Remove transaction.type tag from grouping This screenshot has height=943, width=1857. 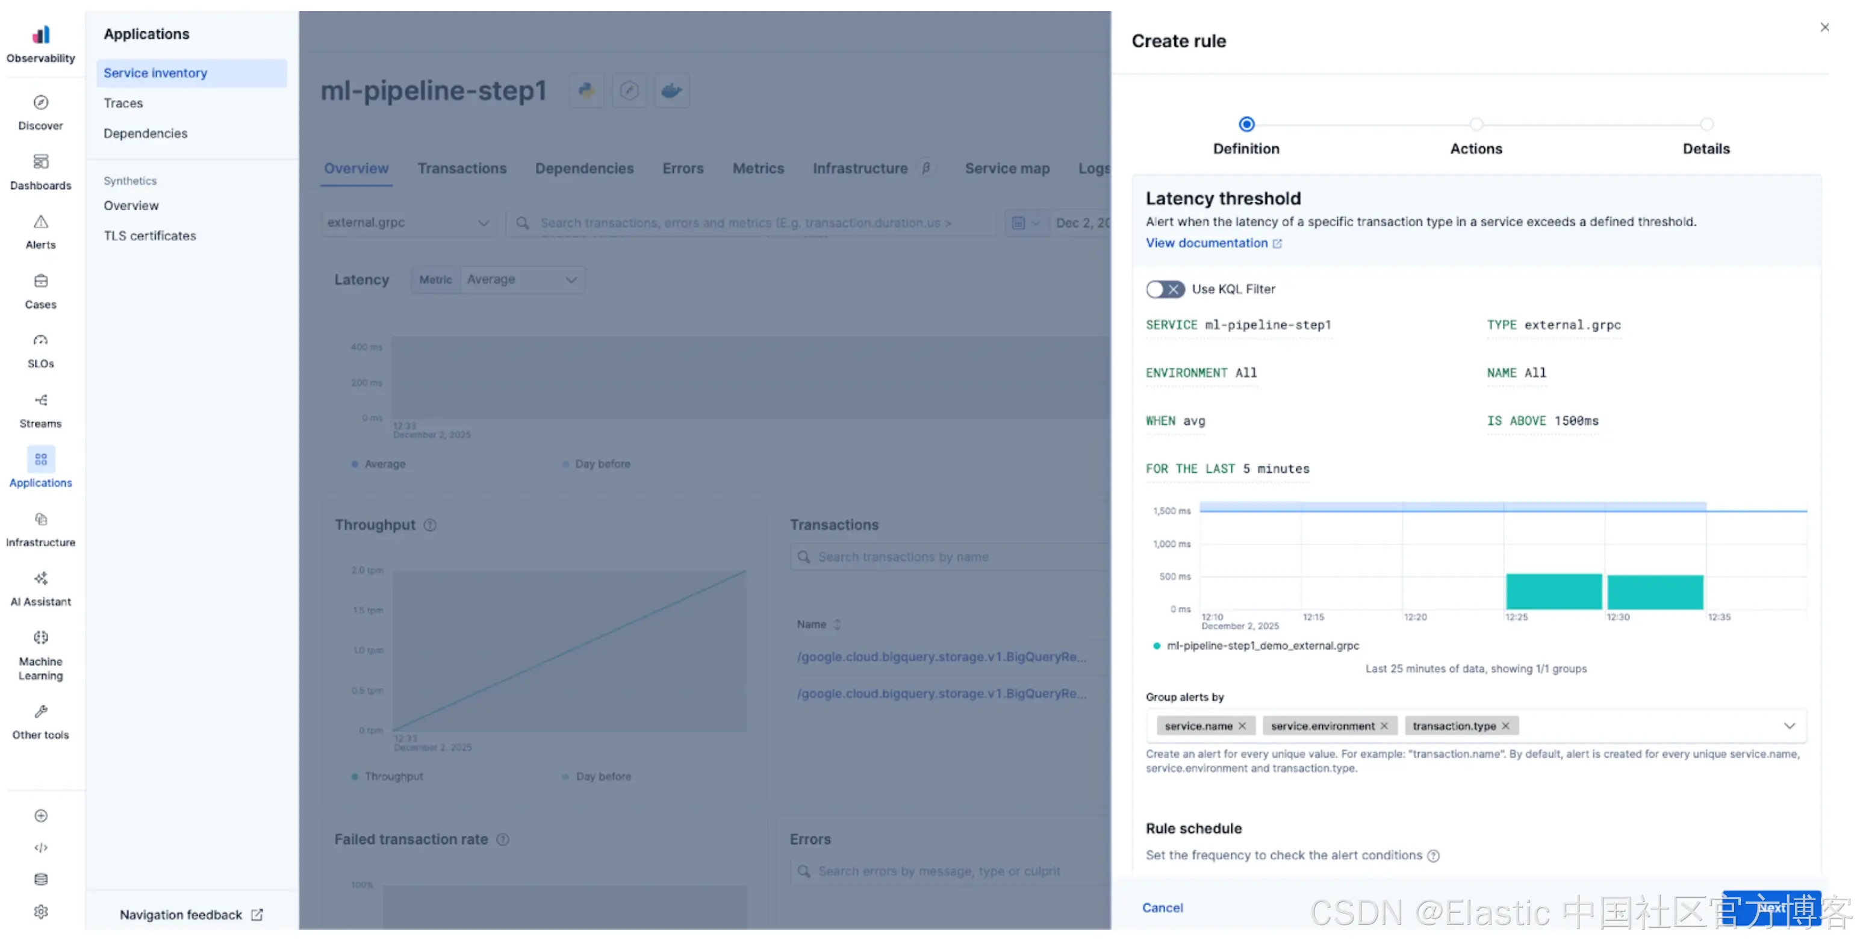[1505, 726]
